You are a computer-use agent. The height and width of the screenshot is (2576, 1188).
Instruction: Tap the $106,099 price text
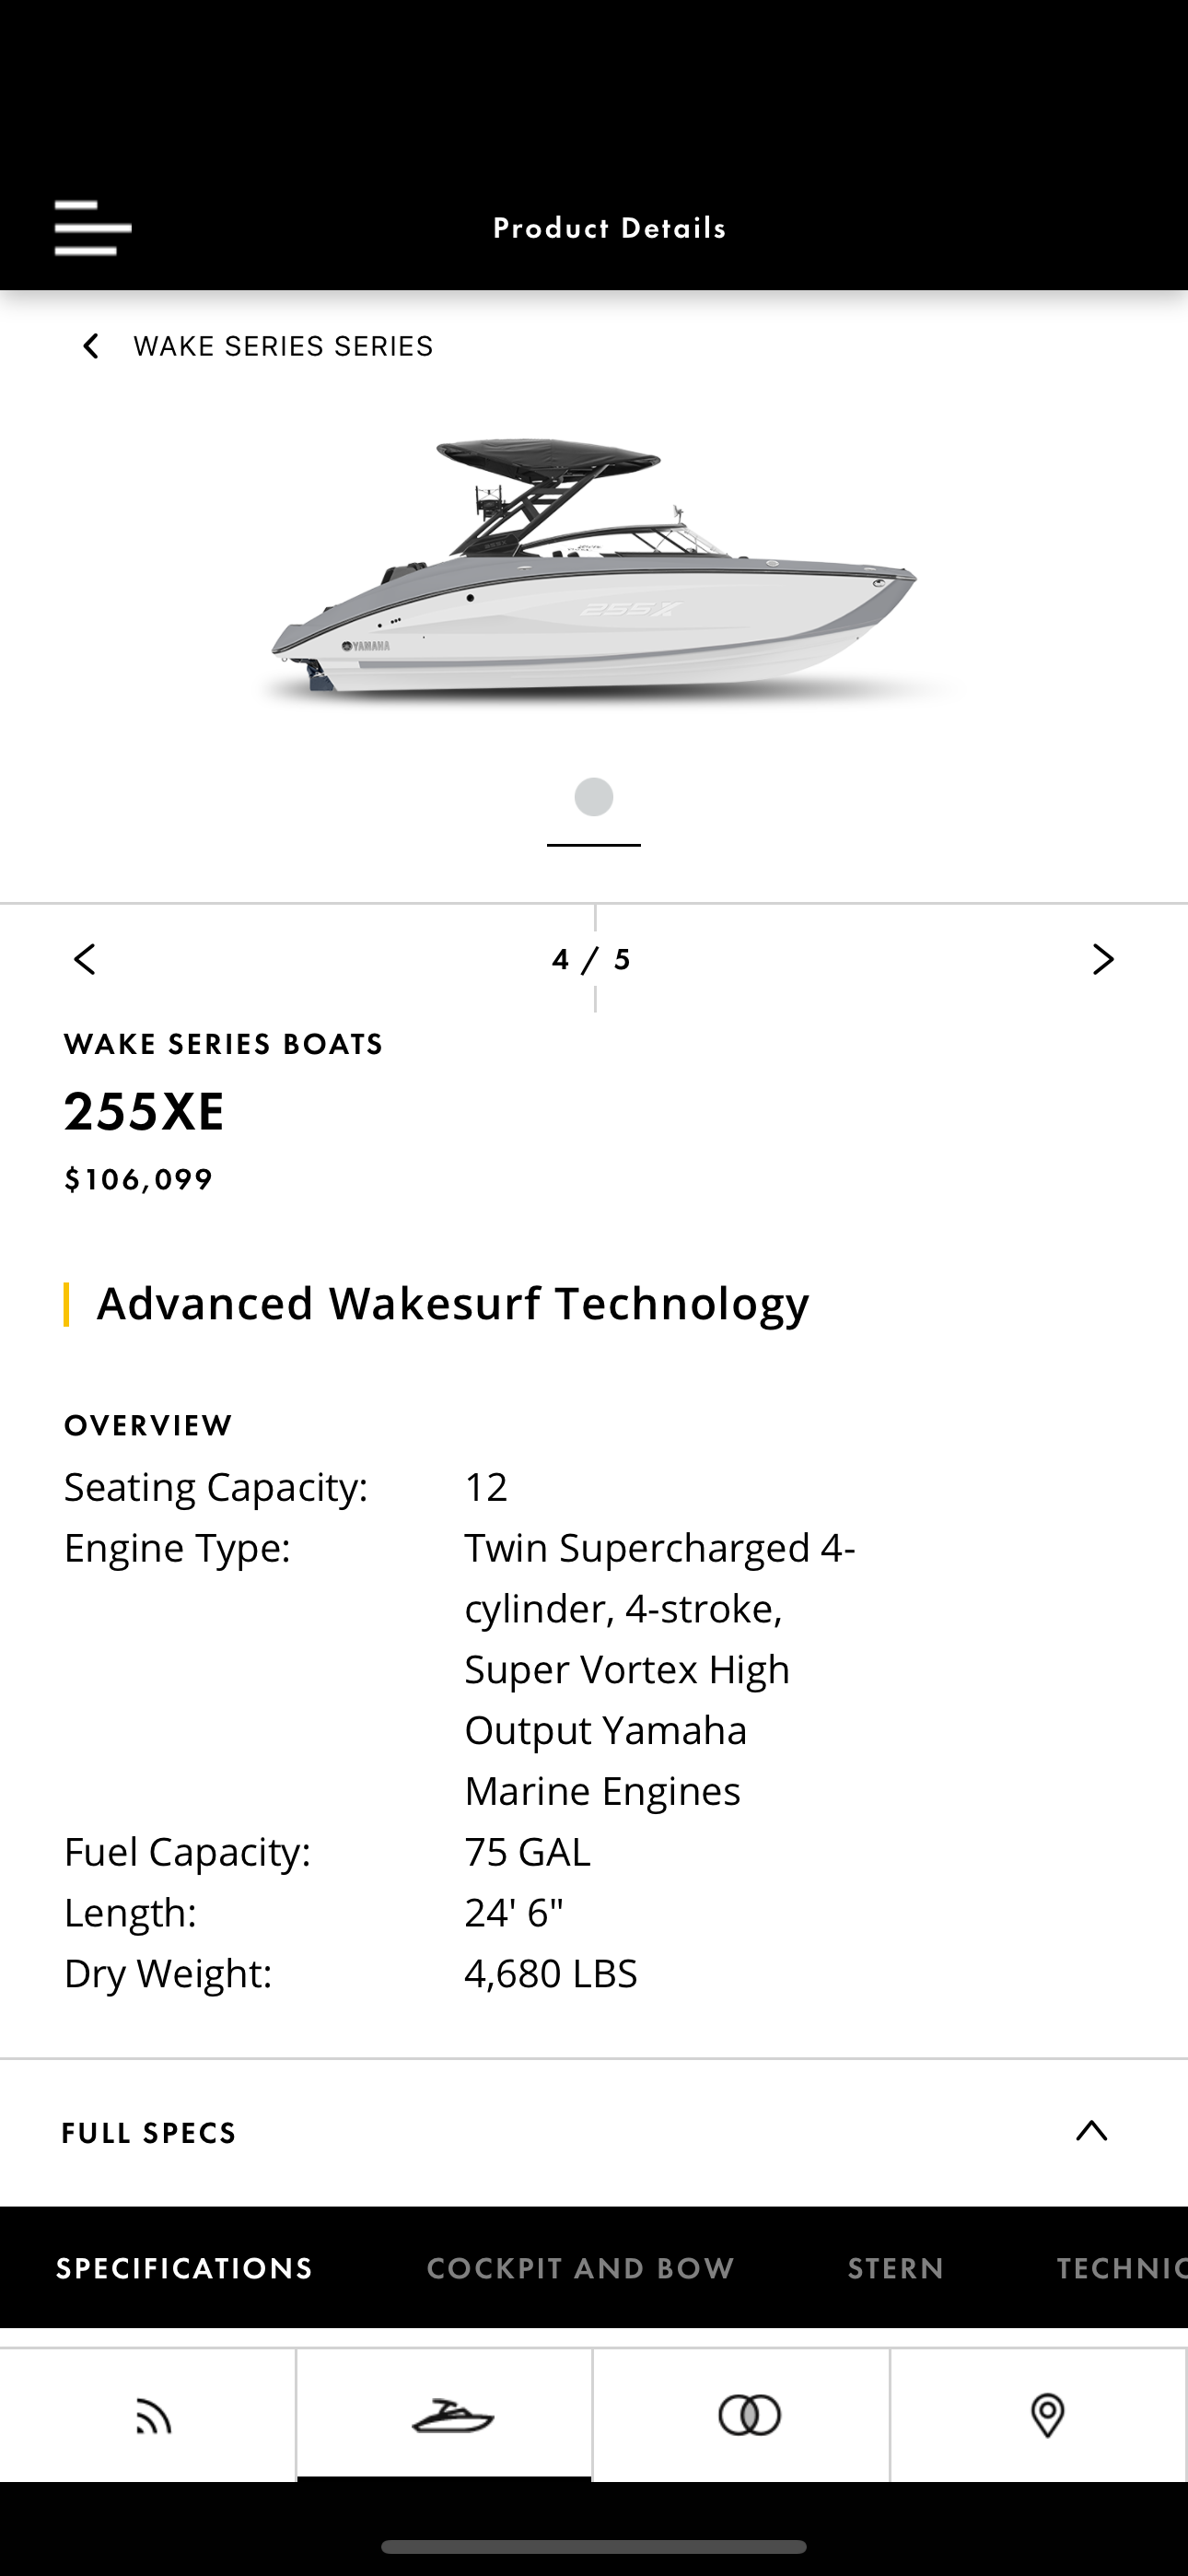click(x=139, y=1180)
